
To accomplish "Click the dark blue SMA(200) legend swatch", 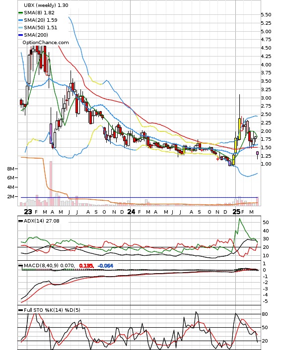I will (20, 35).
